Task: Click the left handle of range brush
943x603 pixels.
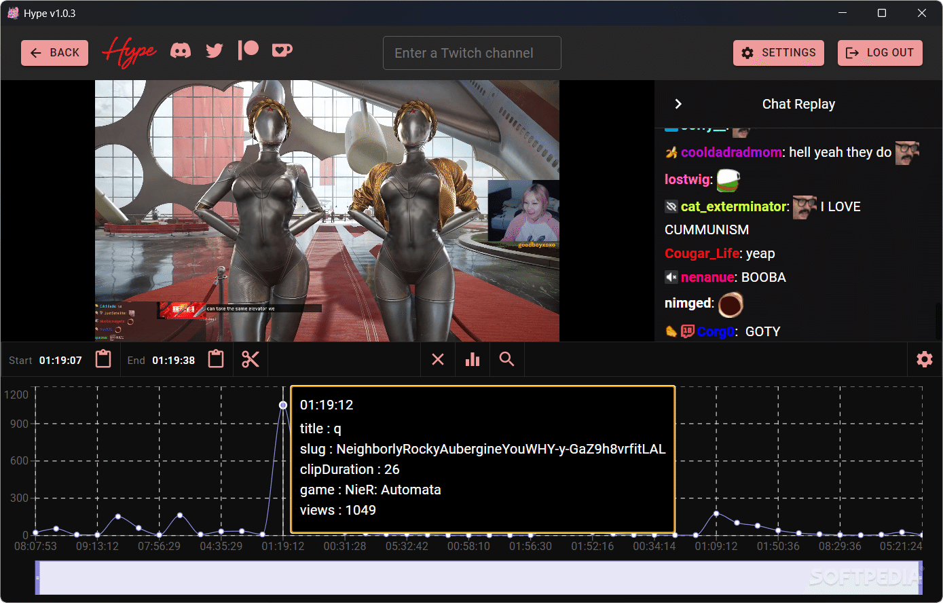Action: [x=37, y=578]
